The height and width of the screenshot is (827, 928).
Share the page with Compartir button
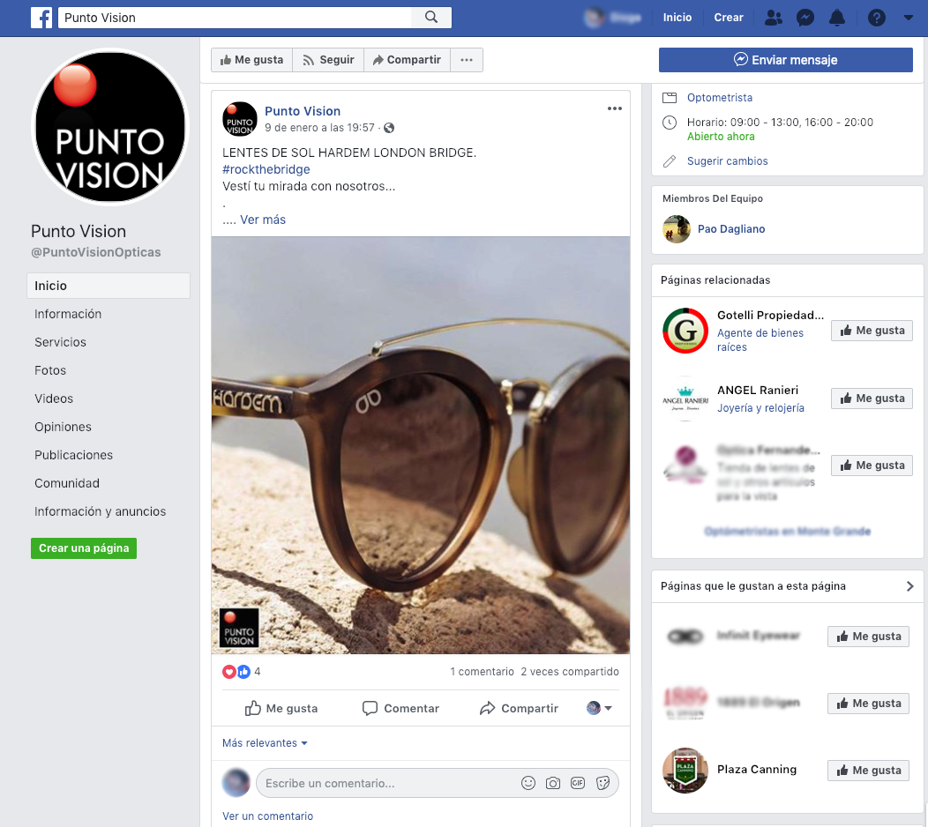pos(408,60)
